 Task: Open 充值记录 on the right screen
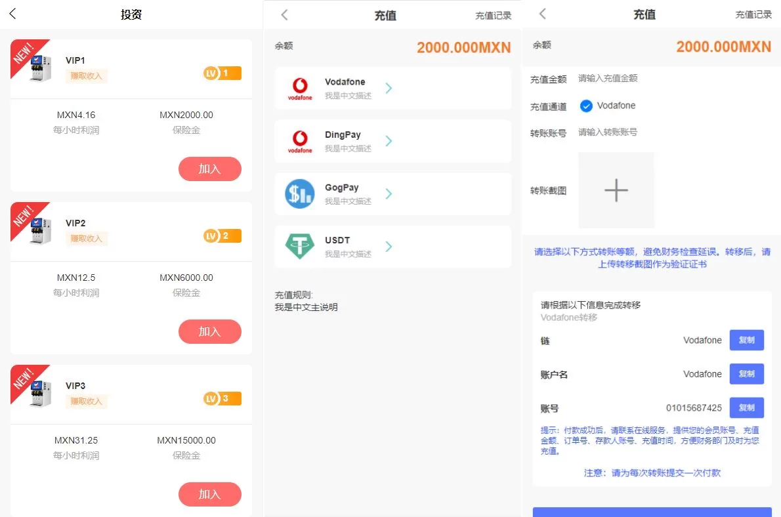753,15
